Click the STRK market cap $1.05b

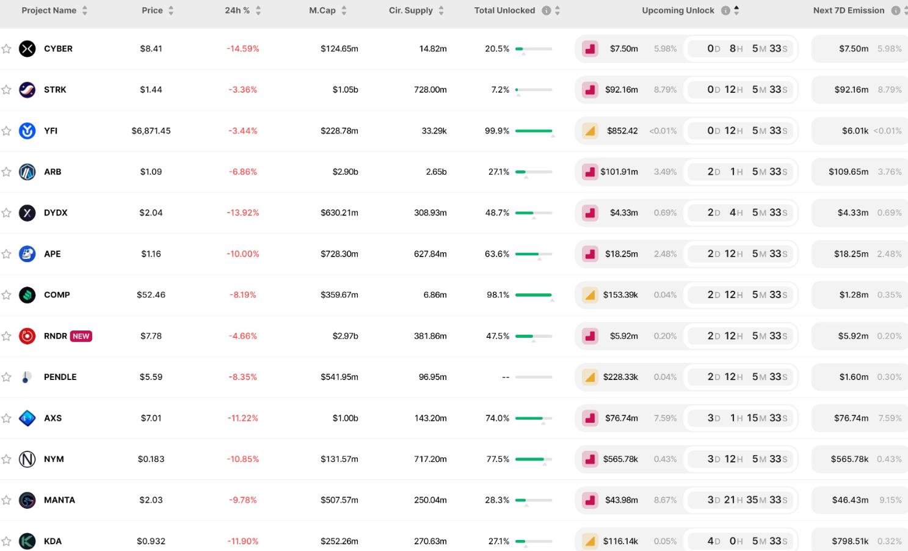pyautogui.click(x=345, y=90)
